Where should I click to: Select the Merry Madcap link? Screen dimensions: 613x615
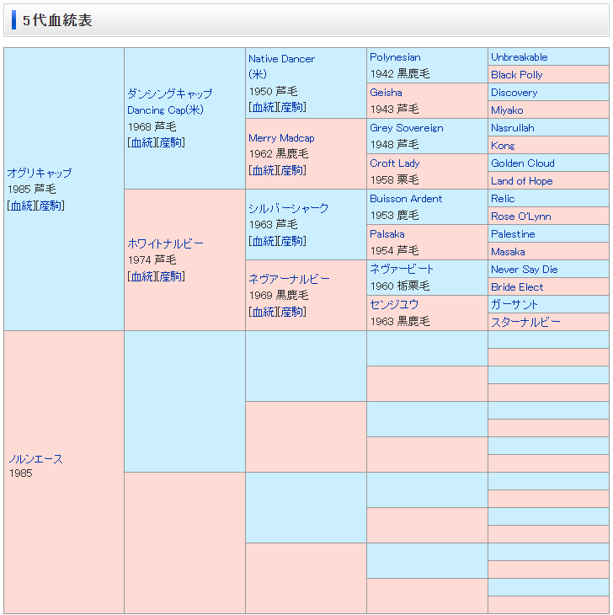pyautogui.click(x=281, y=138)
